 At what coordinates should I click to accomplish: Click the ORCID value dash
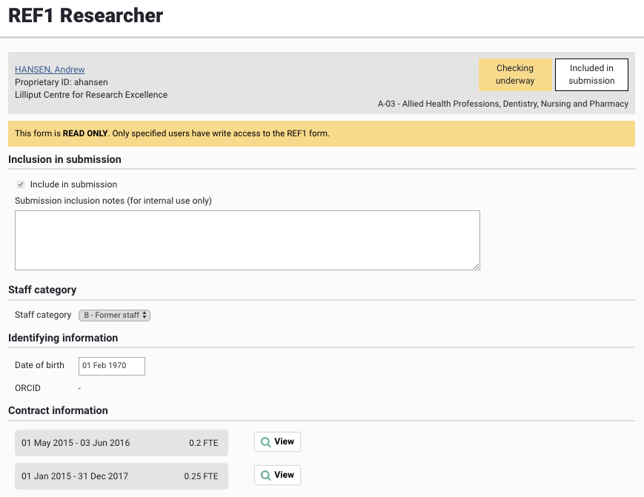[79, 388]
